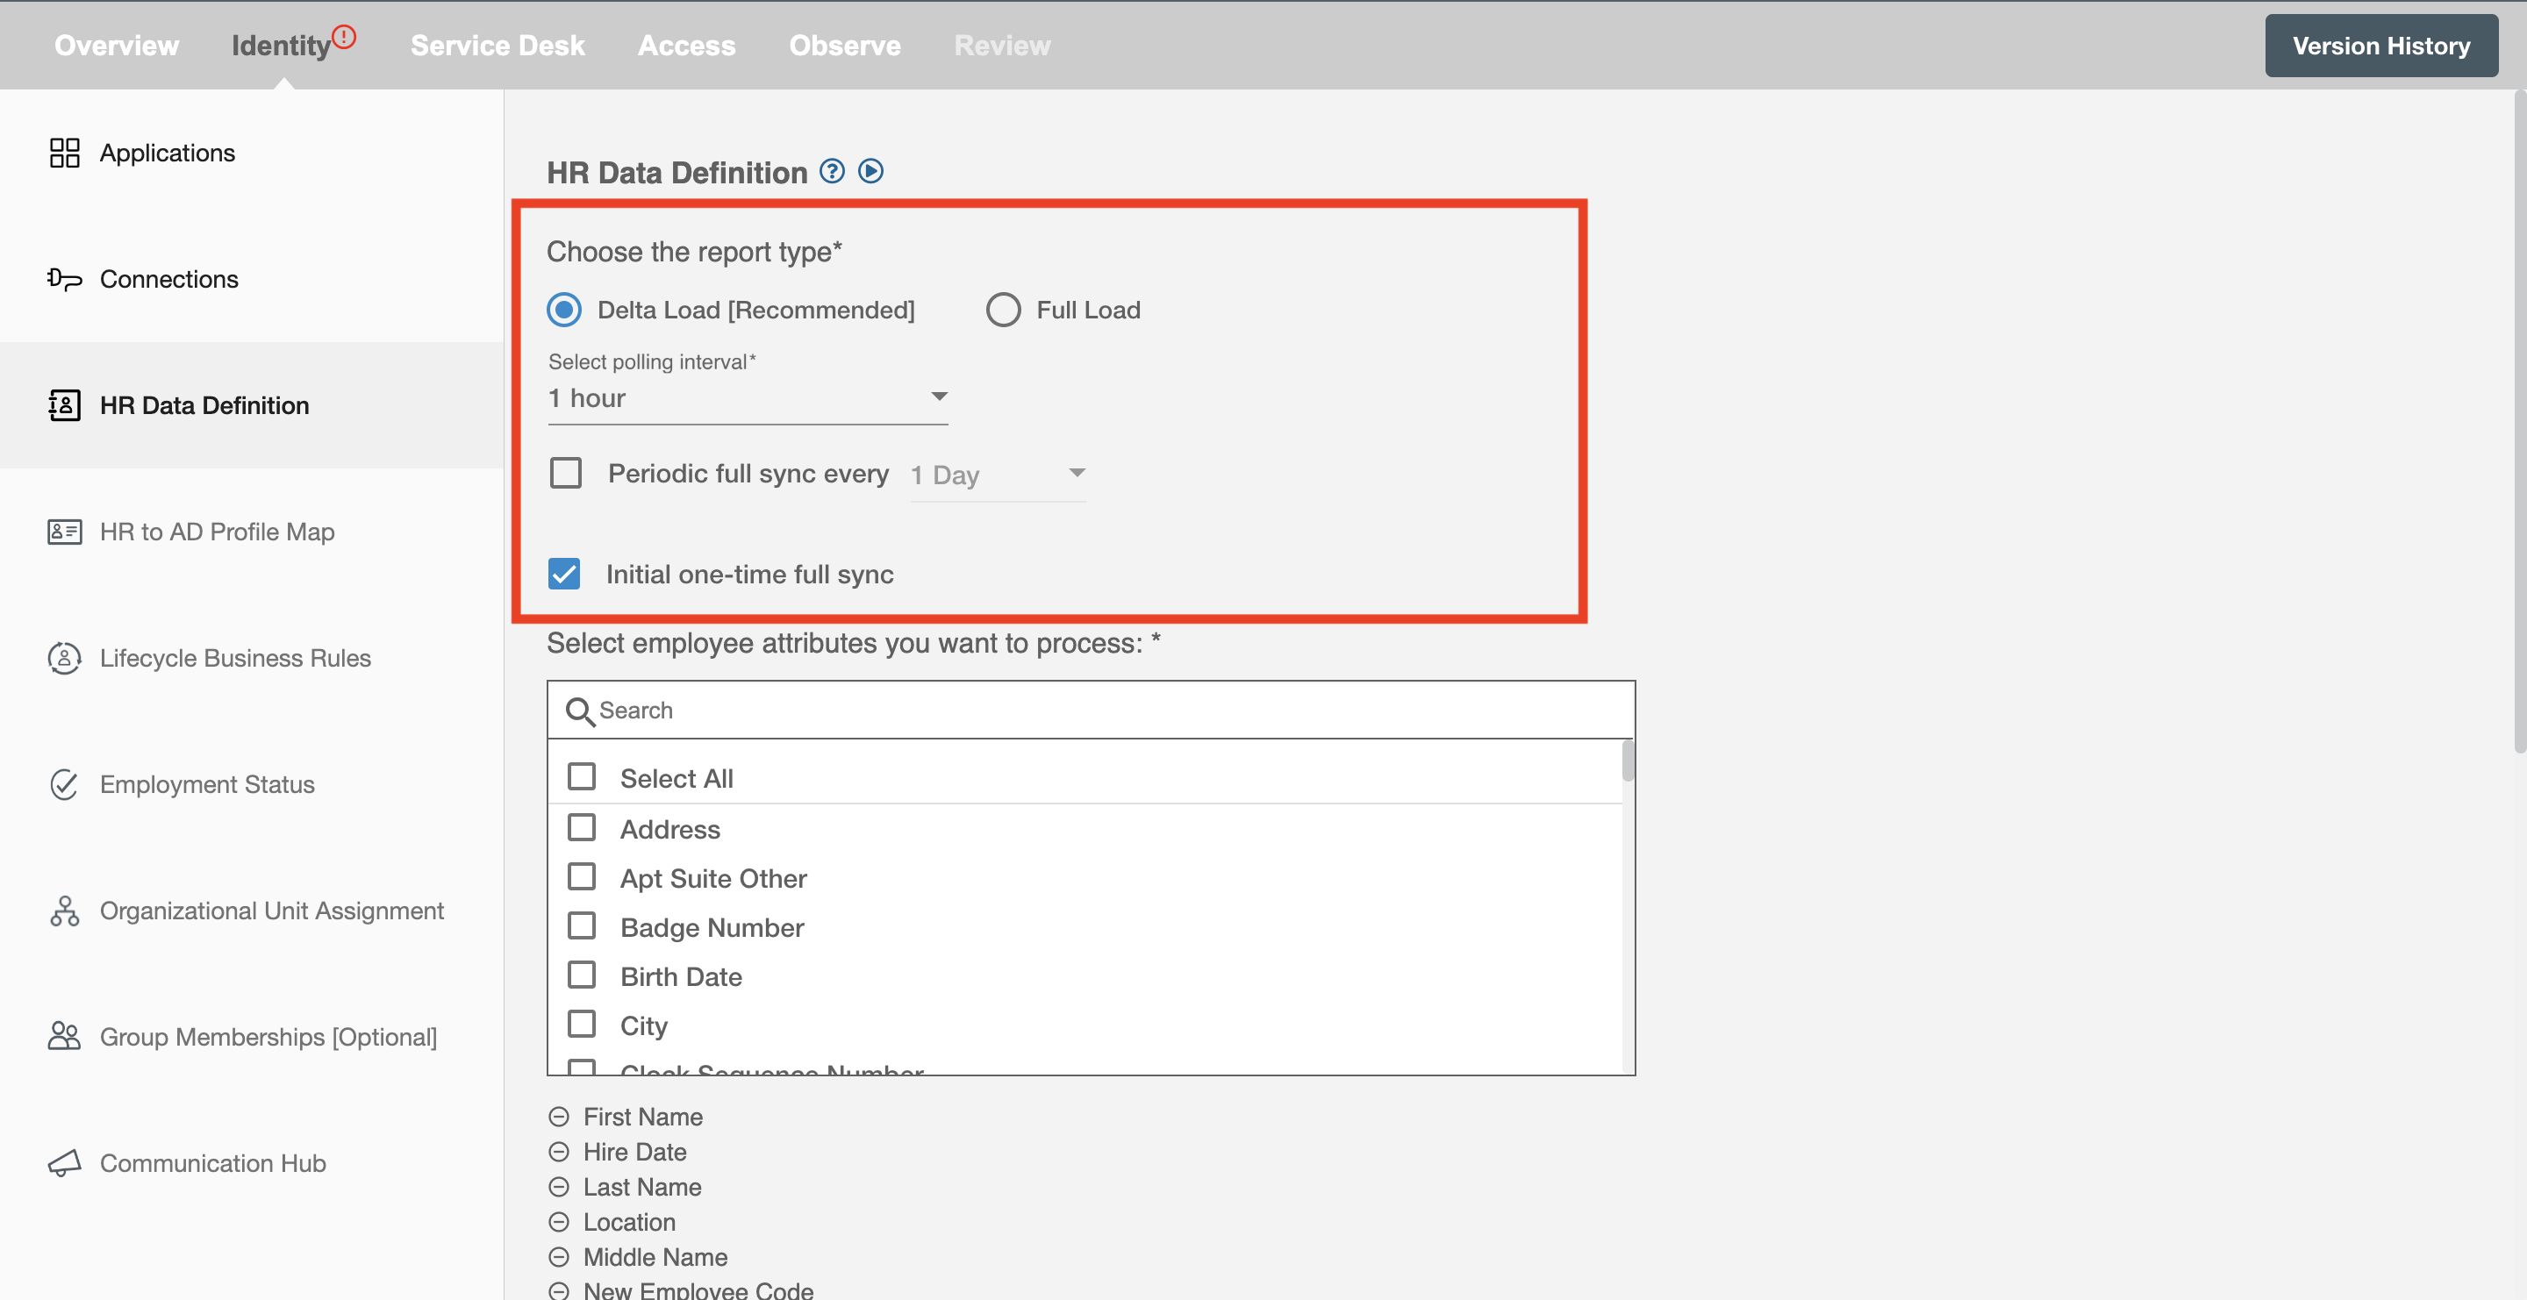Expand the periodic sync frequency dropdown
This screenshot has width=2527, height=1300.
click(1075, 471)
